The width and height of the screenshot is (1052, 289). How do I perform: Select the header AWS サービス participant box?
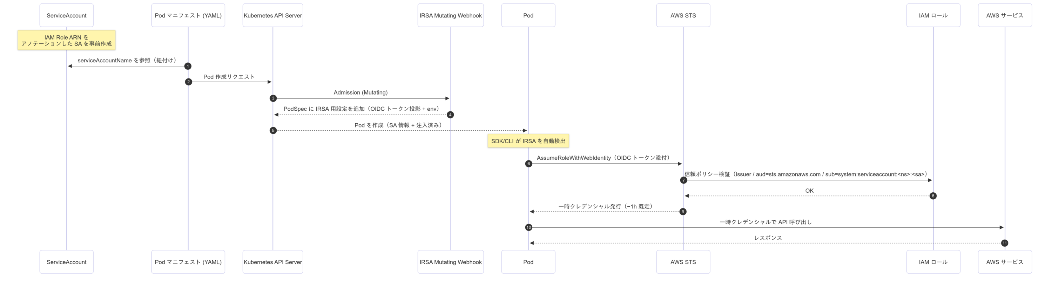[1005, 15]
